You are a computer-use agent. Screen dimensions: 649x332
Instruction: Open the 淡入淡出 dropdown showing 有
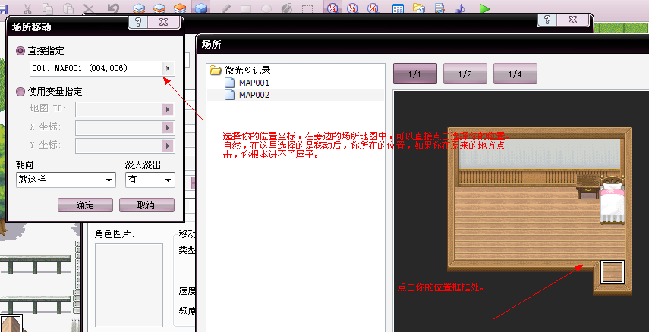coord(150,180)
